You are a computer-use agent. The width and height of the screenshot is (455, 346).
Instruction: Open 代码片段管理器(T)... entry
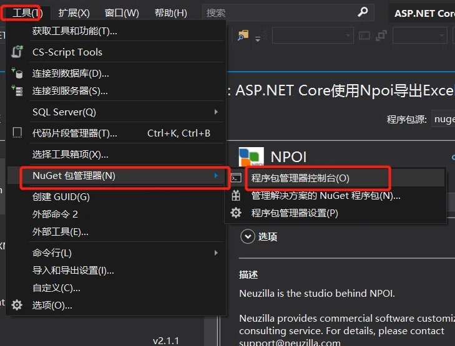(116, 133)
